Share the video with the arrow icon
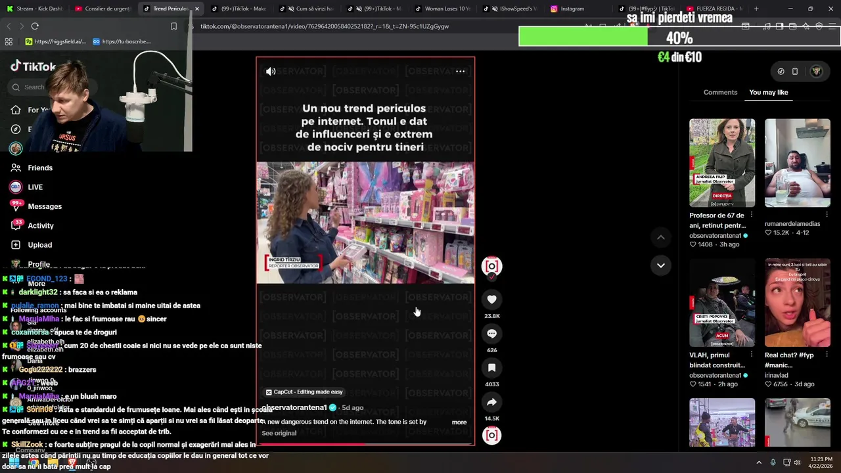This screenshot has width=841, height=473. point(491,402)
